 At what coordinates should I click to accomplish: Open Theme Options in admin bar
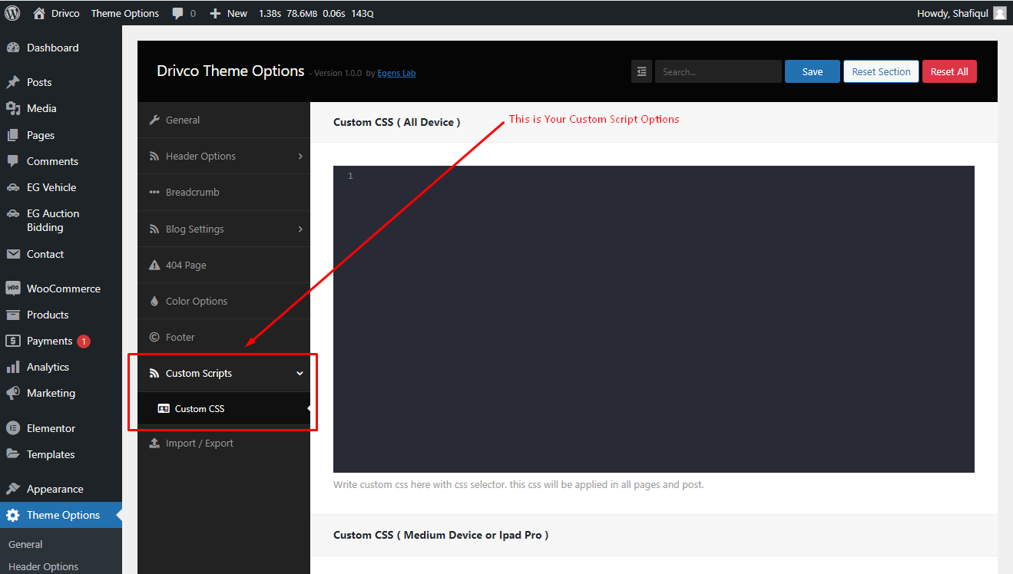coord(125,13)
